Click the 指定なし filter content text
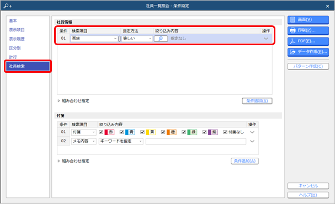The width and height of the screenshot is (335, 204). point(178,39)
